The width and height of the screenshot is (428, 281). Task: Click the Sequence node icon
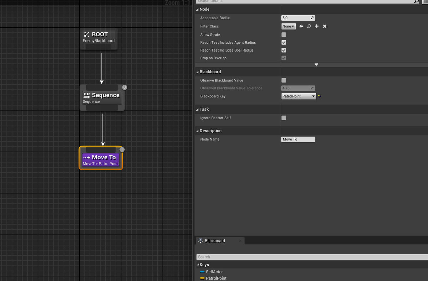click(87, 95)
